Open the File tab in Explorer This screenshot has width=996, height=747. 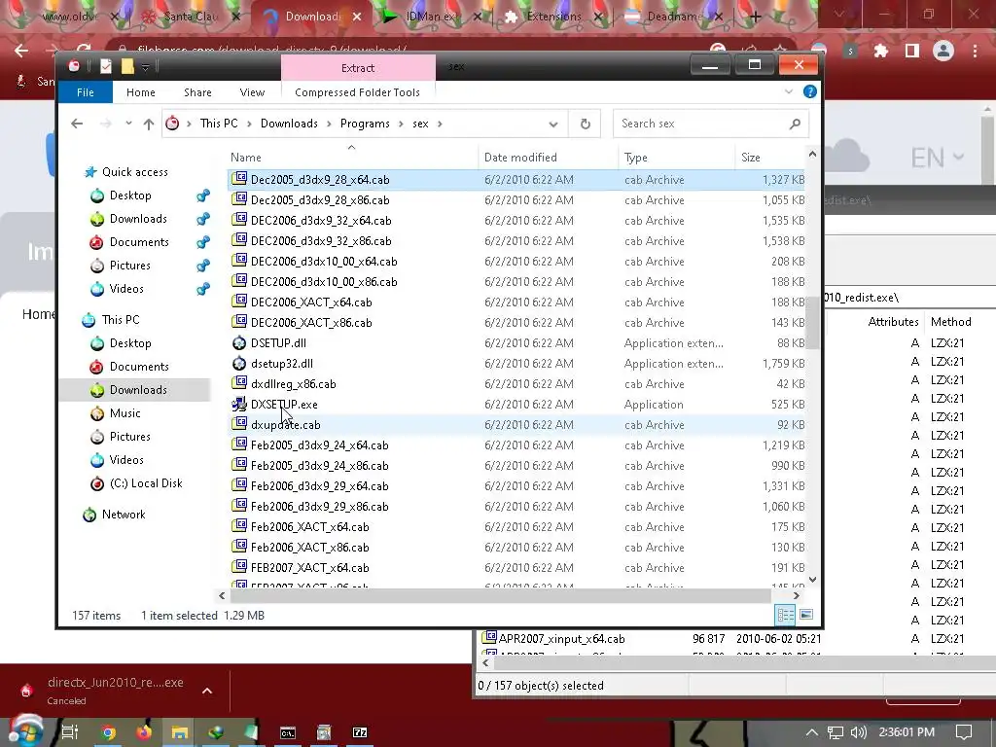(86, 92)
